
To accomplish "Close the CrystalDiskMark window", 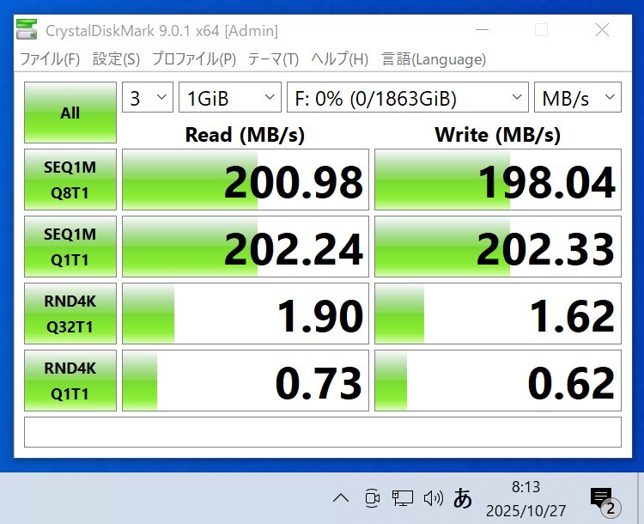I will tap(602, 30).
